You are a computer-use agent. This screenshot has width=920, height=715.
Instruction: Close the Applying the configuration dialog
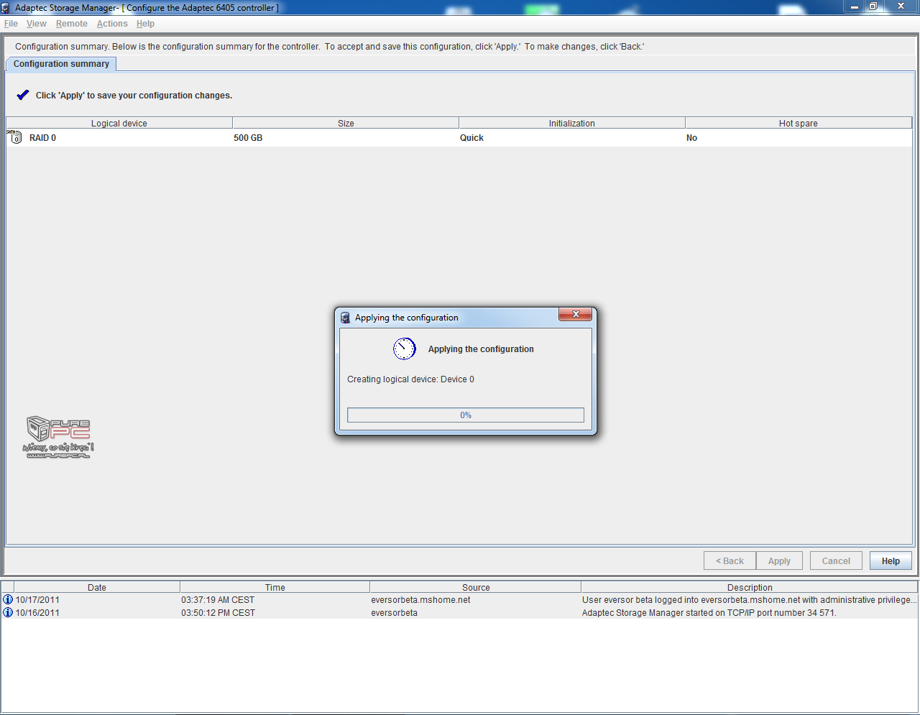(x=575, y=315)
